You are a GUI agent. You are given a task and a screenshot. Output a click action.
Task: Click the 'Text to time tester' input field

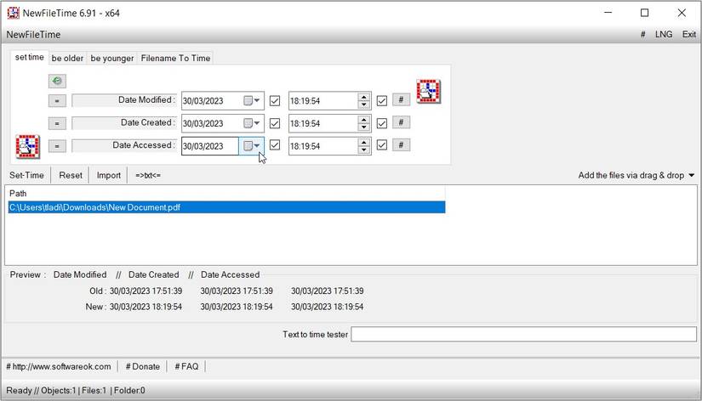pos(524,334)
